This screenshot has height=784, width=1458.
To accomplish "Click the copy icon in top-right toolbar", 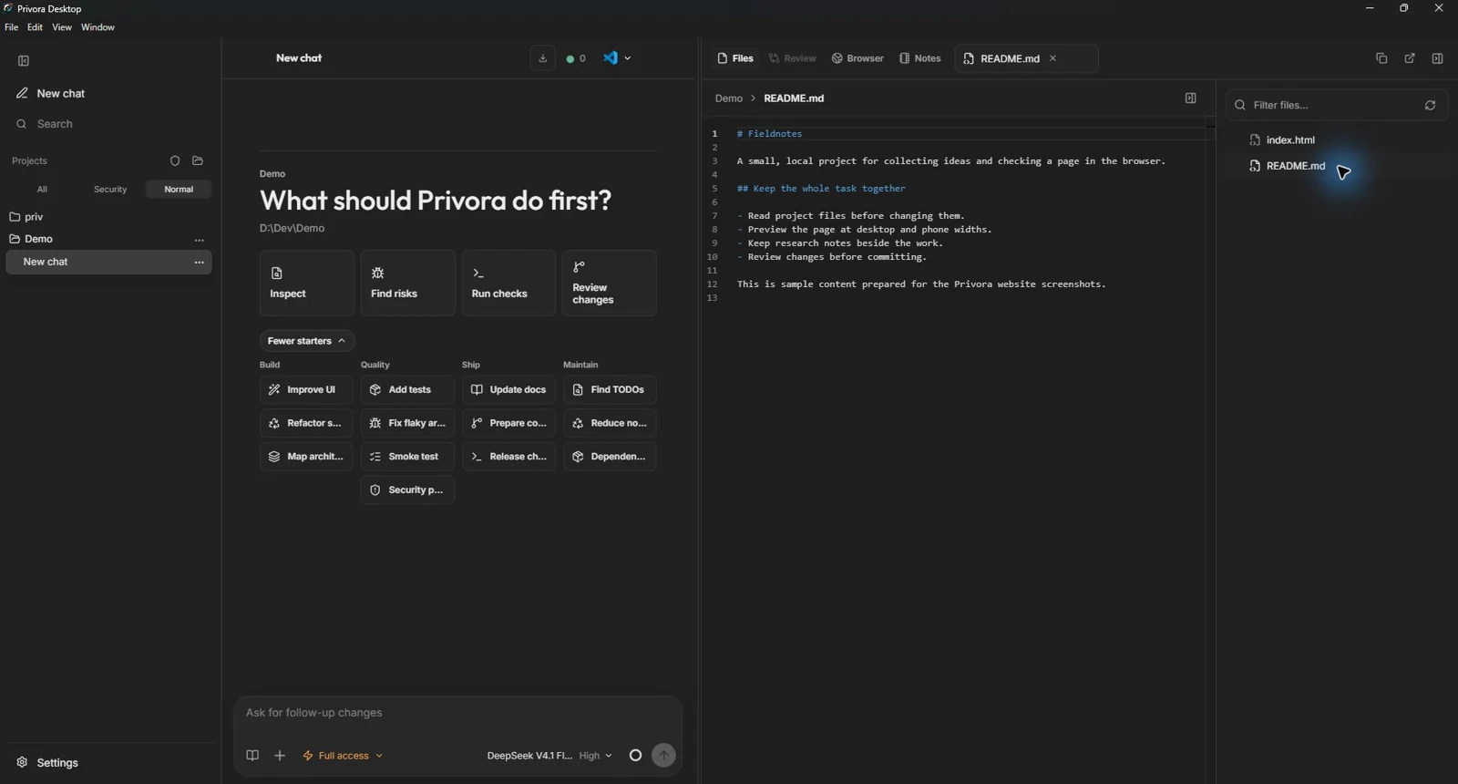I will 1381,58.
